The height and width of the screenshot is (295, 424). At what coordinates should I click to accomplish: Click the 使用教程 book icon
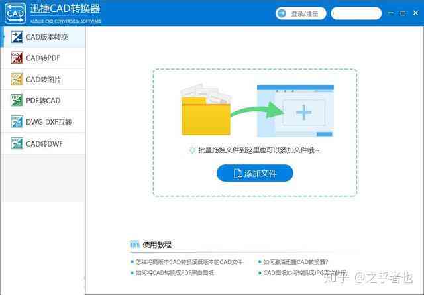tap(134, 245)
